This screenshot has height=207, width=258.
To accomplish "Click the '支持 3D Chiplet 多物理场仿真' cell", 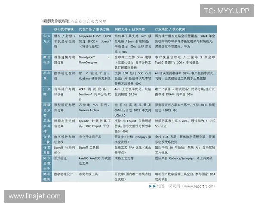I will pos(133,126).
